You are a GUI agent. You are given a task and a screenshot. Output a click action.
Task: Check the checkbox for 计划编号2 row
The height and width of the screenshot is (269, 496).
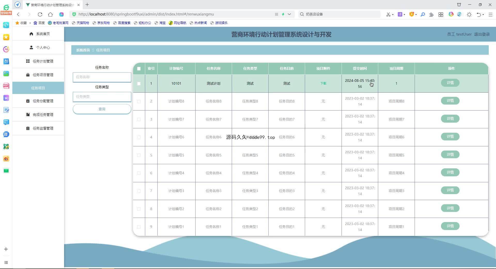(x=139, y=209)
